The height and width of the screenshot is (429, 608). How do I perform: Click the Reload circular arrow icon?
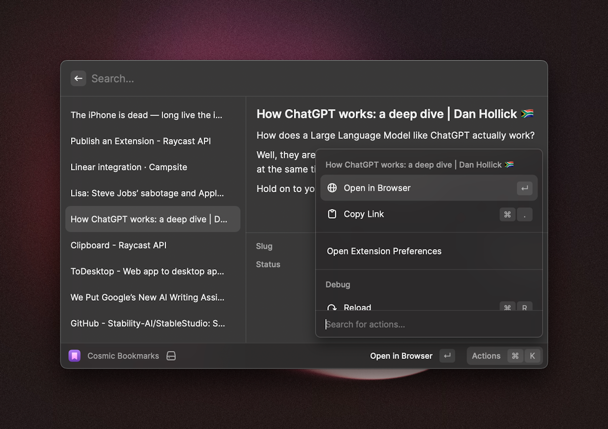[x=332, y=307]
